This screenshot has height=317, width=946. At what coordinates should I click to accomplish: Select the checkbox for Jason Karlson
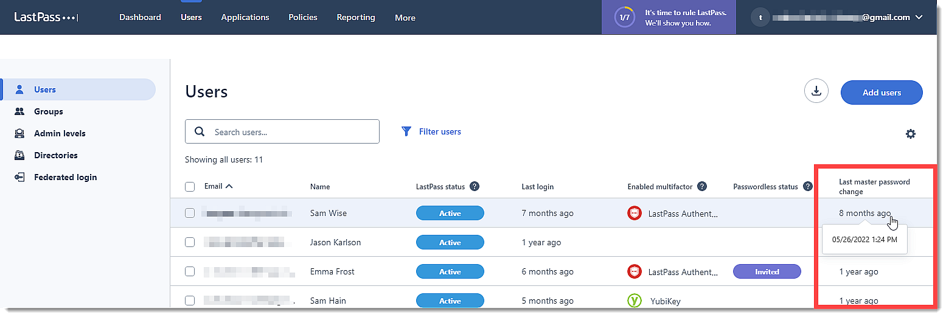(190, 242)
